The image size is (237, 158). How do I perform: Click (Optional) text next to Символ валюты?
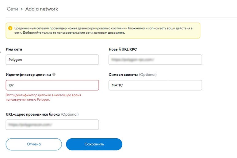click(x=148, y=75)
